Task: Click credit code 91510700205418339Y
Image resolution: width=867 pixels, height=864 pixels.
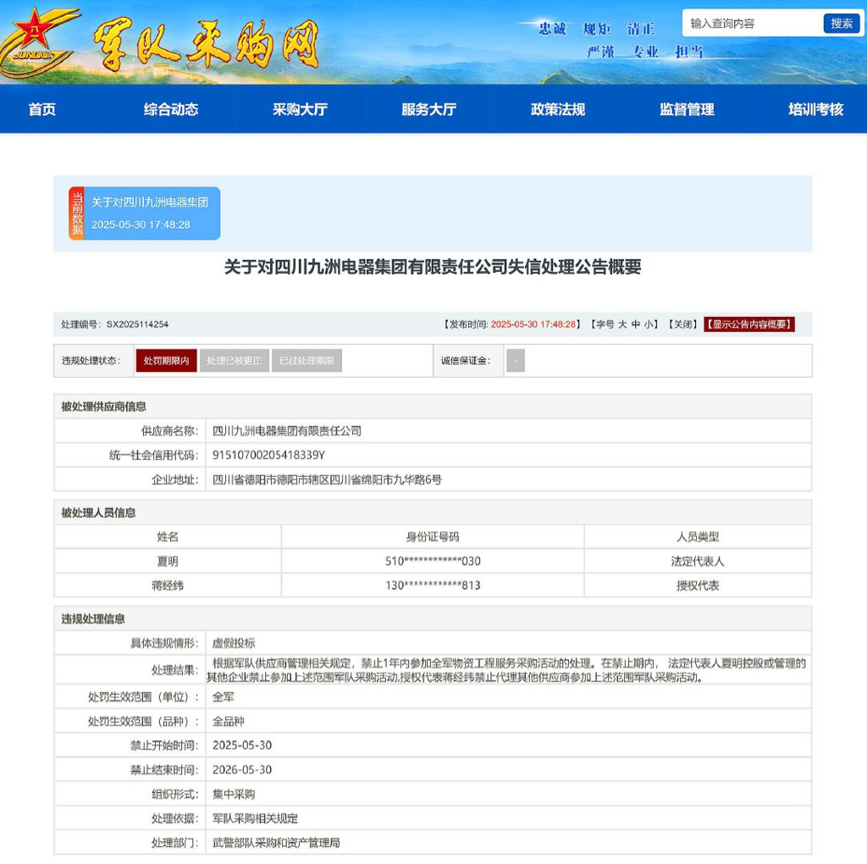Action: [268, 455]
